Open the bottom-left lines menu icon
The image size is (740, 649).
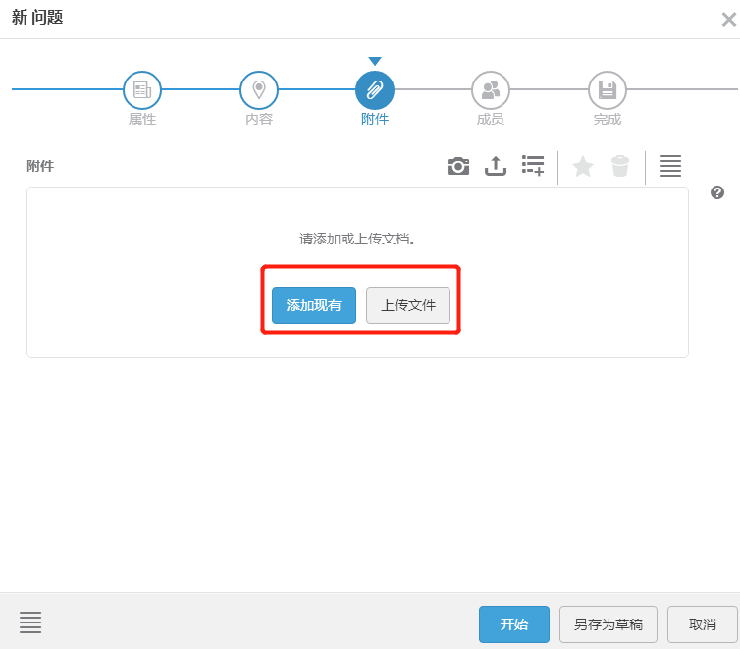click(x=30, y=622)
